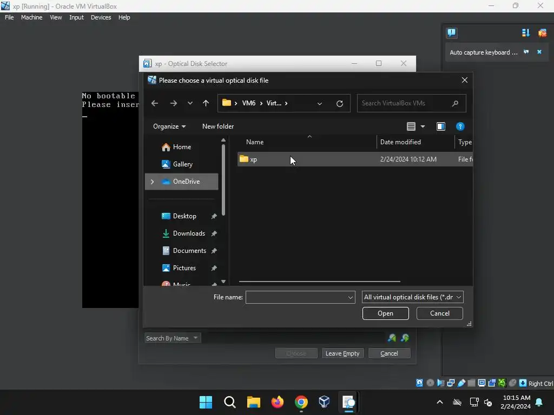Click the hard disk activity status icon
The height and width of the screenshot is (415, 554).
[419, 383]
